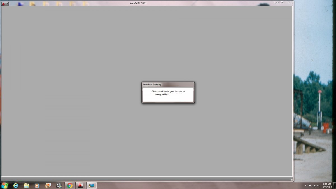Open Windows Media Player from taskbar
The image size is (336, 189).
click(x=37, y=185)
